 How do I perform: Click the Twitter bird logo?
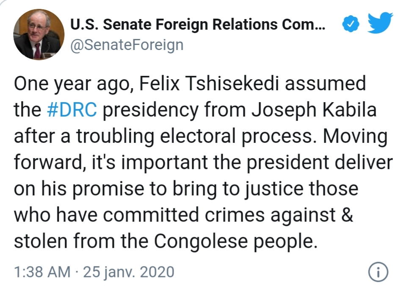click(x=380, y=22)
